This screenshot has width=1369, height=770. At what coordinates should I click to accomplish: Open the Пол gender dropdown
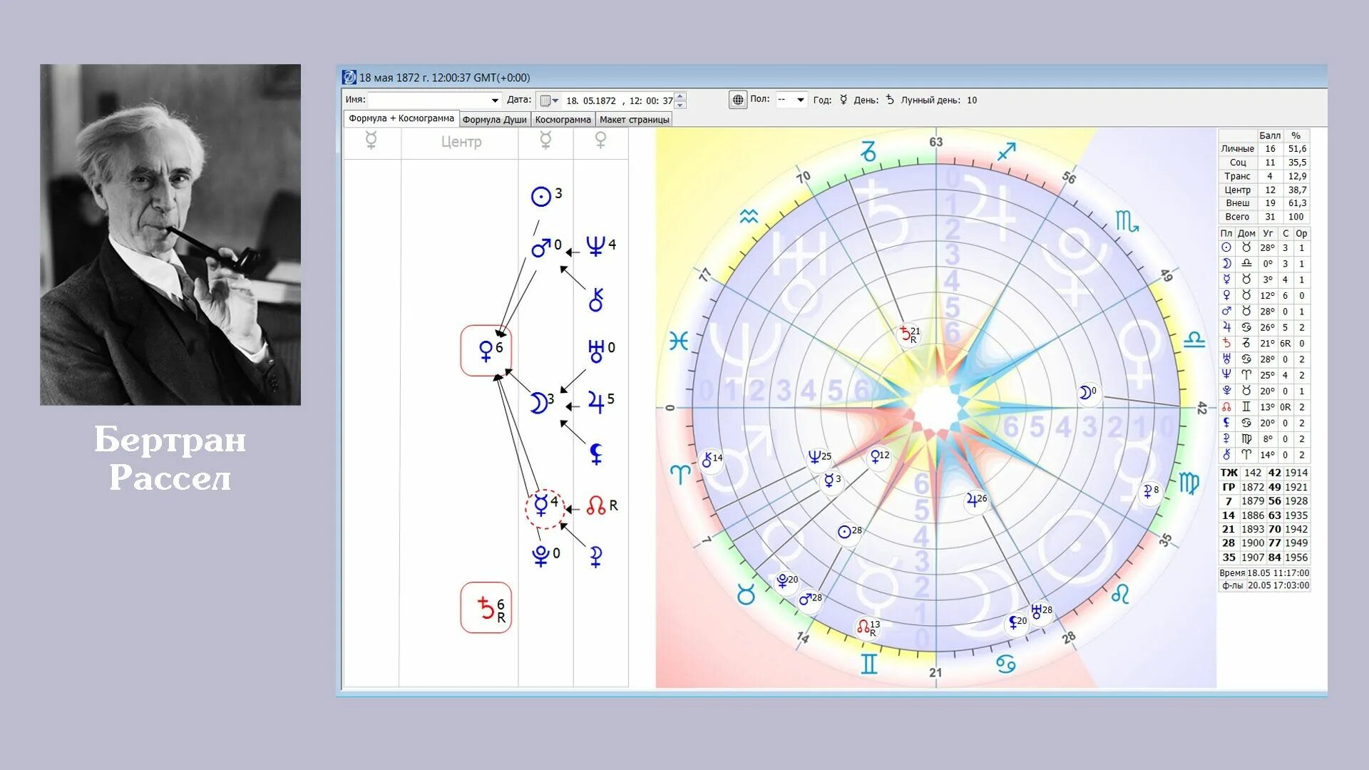point(800,100)
